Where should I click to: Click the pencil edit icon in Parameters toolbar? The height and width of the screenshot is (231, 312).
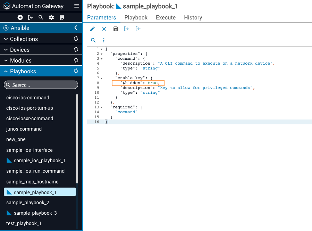coord(92,29)
